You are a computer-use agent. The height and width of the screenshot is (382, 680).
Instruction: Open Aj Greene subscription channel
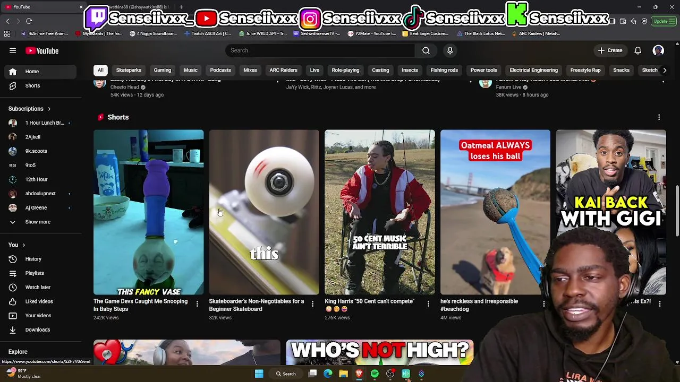click(41, 207)
